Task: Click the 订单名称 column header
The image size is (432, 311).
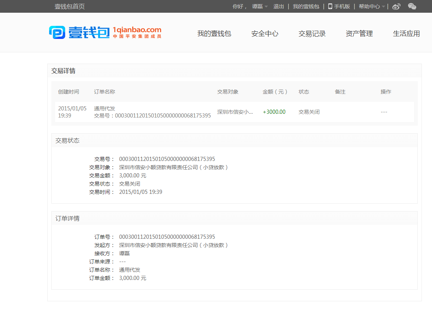Action: (x=105, y=92)
